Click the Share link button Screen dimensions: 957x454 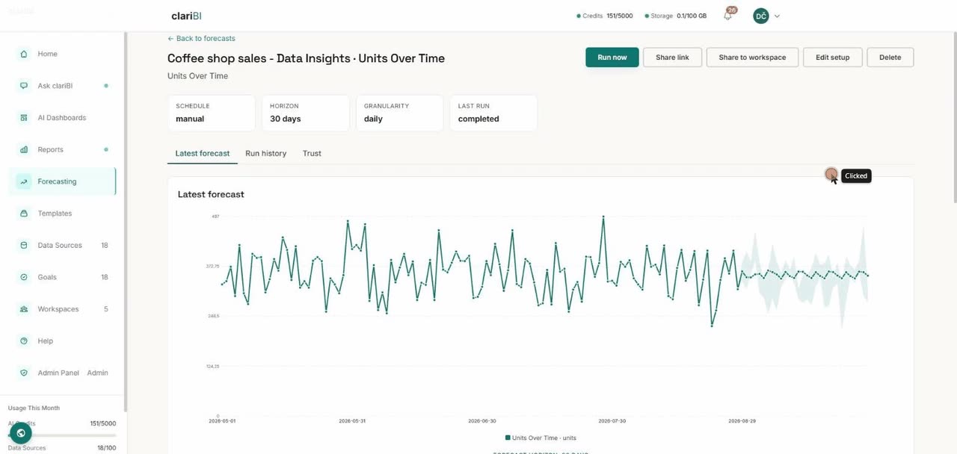672,57
